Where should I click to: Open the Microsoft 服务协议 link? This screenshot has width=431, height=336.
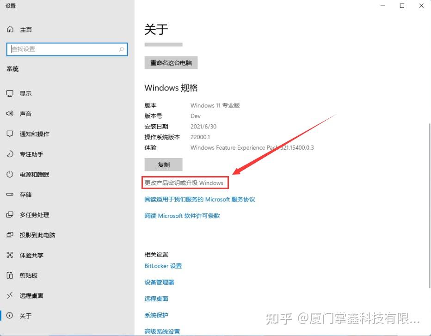(200, 200)
